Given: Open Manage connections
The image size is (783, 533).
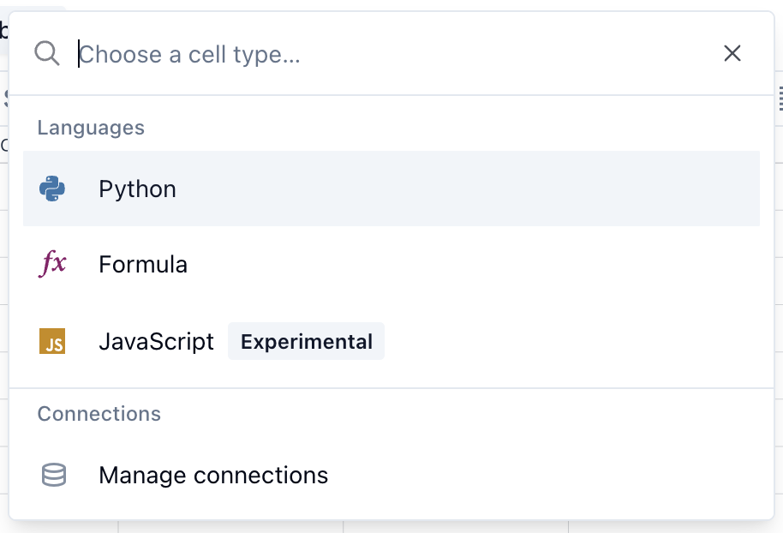Looking at the screenshot, I should (x=213, y=475).
